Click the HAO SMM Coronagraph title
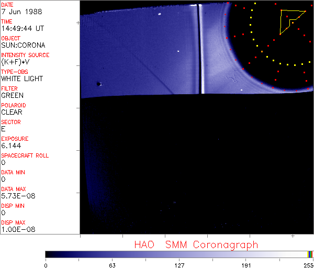This screenshot has width=314, height=268. pos(196,244)
